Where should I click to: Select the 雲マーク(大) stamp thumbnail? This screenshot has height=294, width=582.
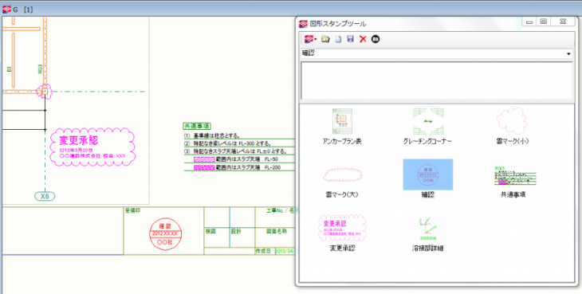[342, 174]
